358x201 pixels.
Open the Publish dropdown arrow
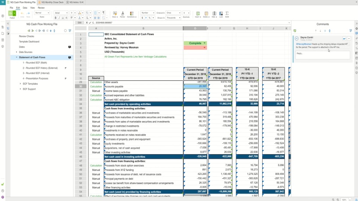[x=14, y=13]
